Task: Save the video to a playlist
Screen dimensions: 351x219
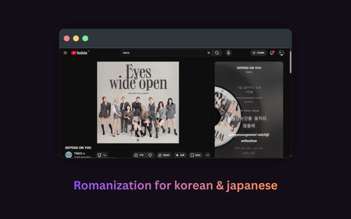Action: tap(196, 155)
